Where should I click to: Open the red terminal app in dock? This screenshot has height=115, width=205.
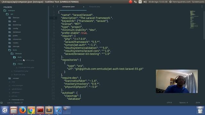40,110
